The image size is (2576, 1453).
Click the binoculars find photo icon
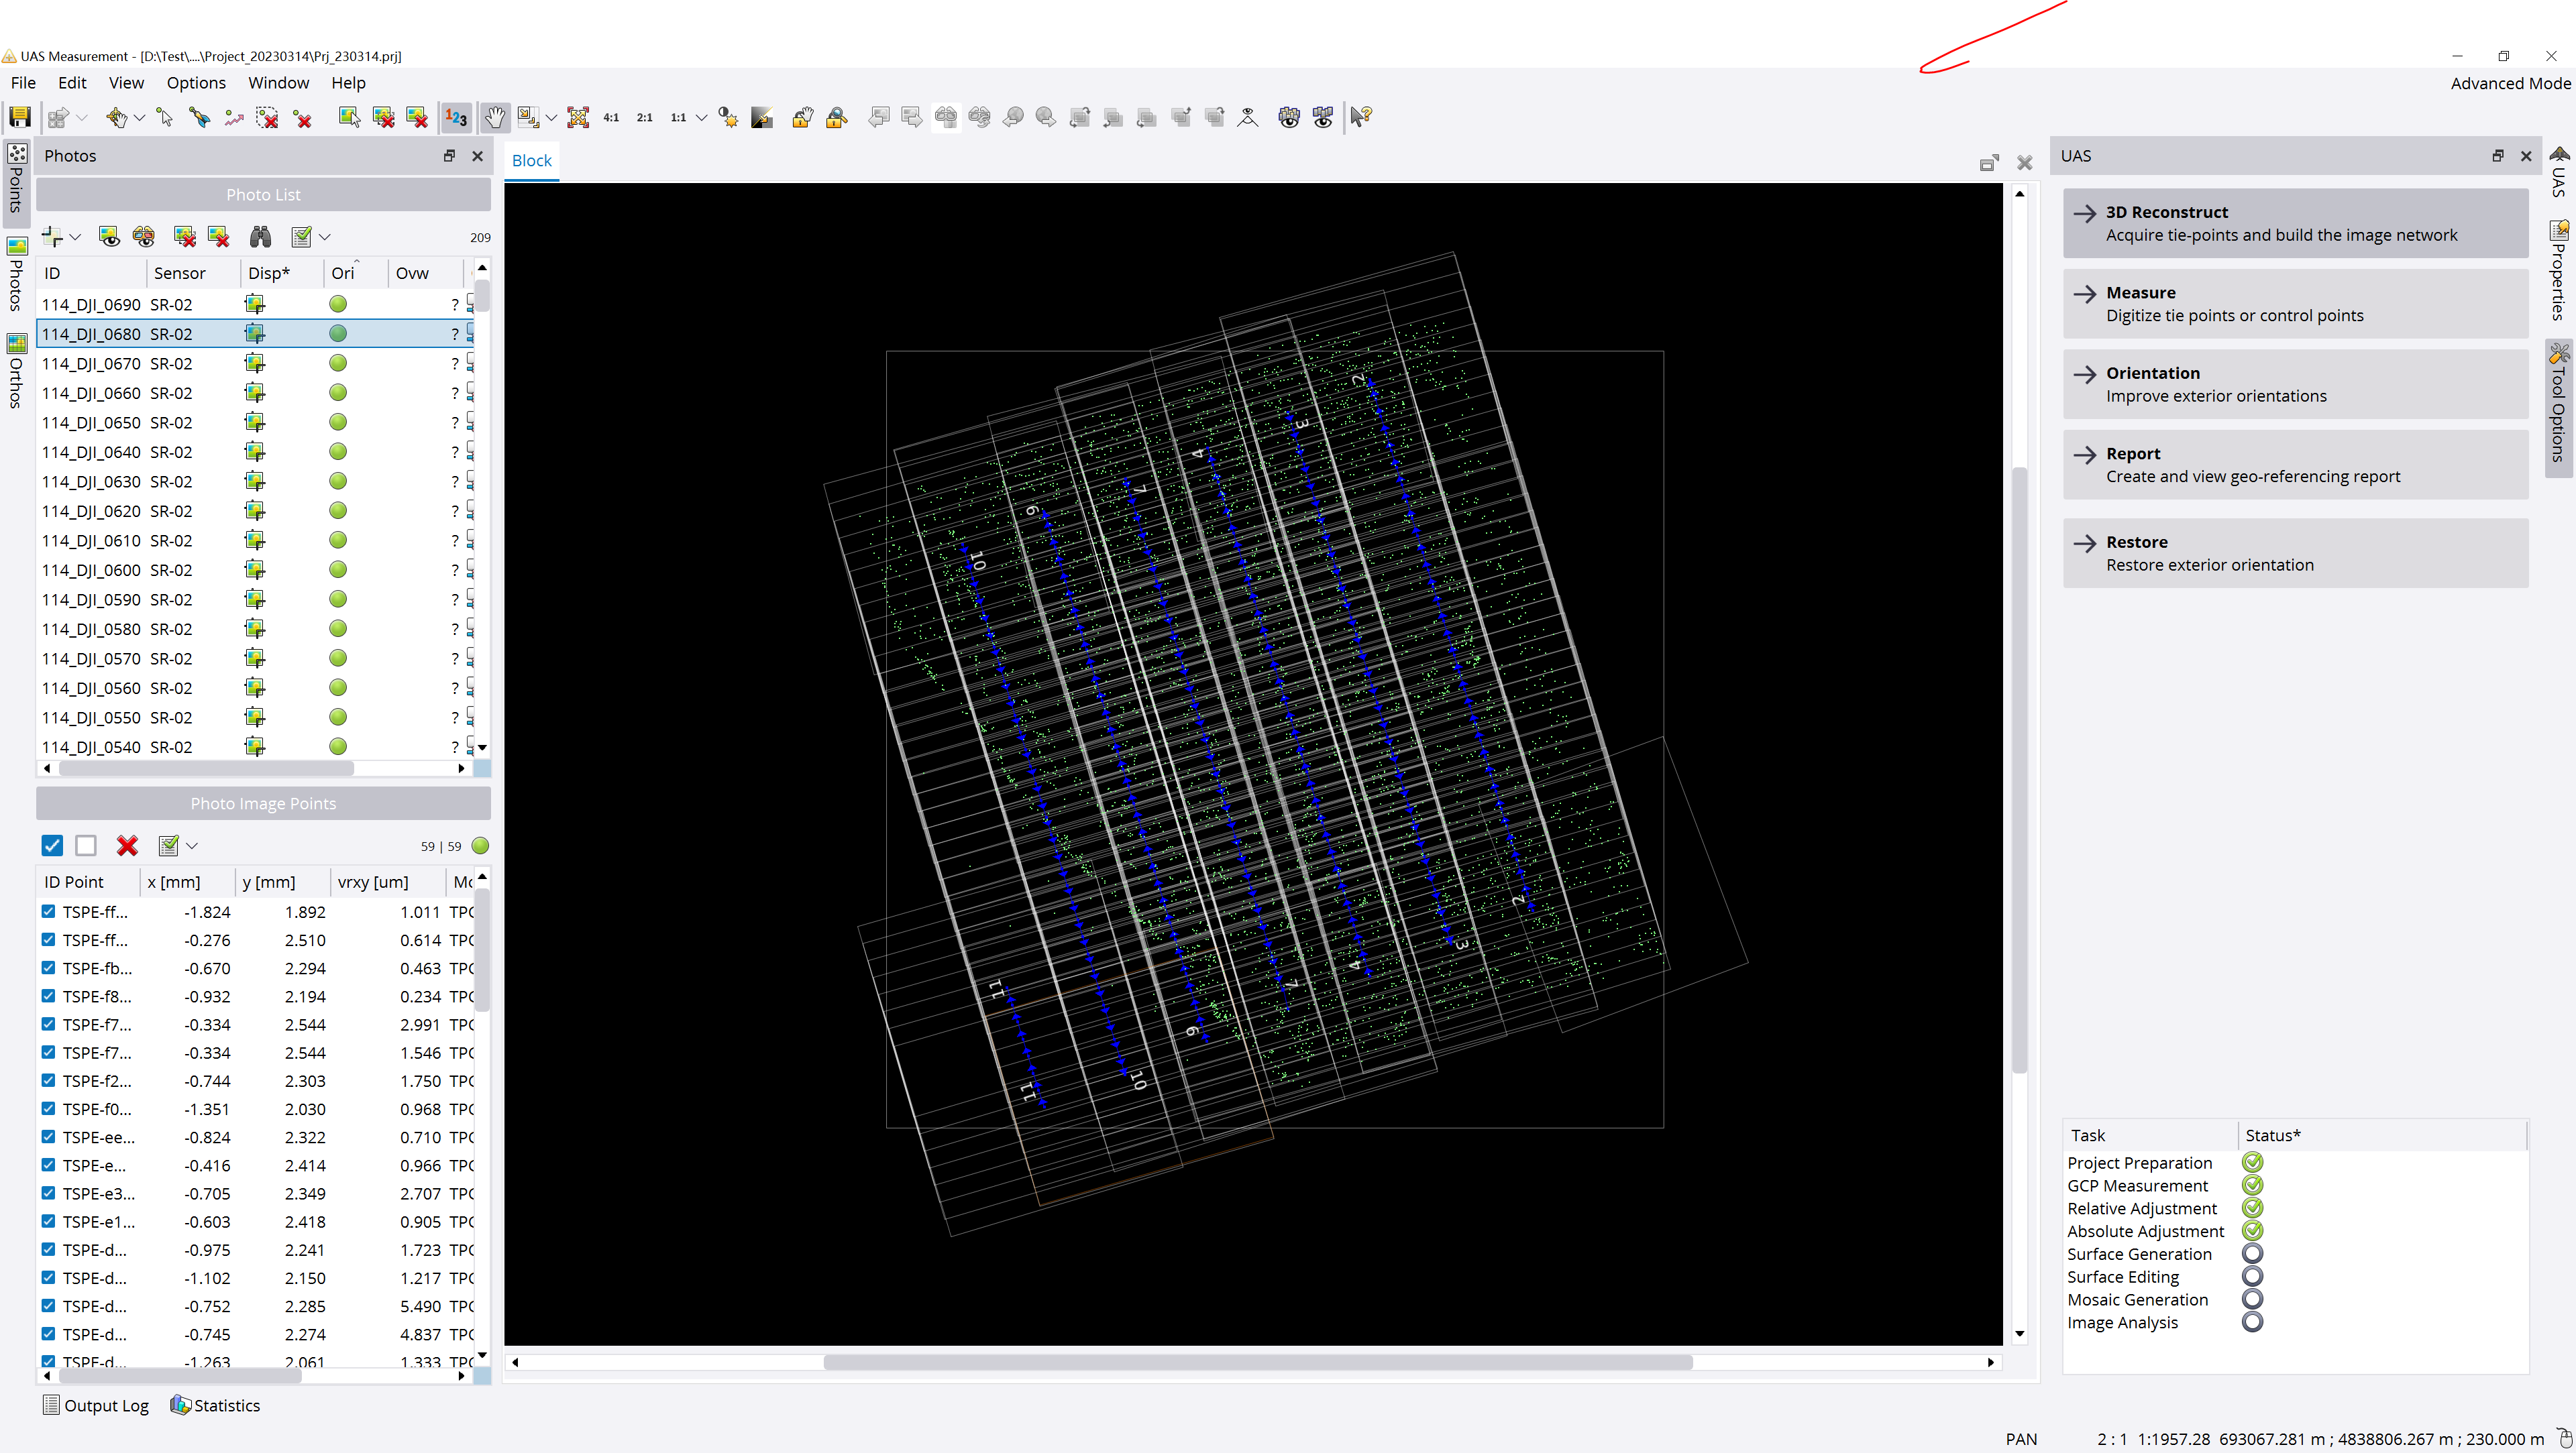[261, 237]
